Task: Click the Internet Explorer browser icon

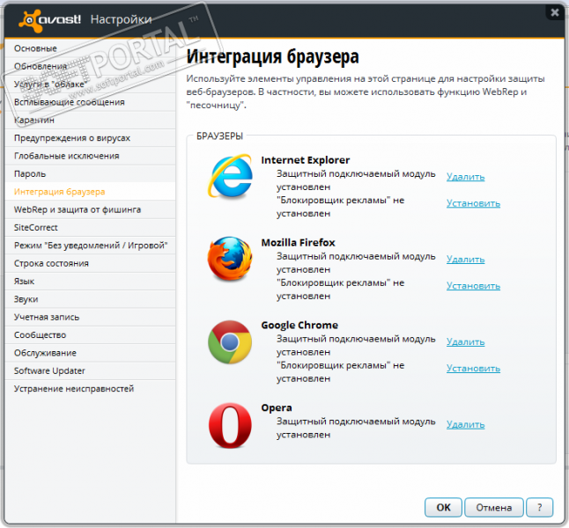Action: coord(230,176)
